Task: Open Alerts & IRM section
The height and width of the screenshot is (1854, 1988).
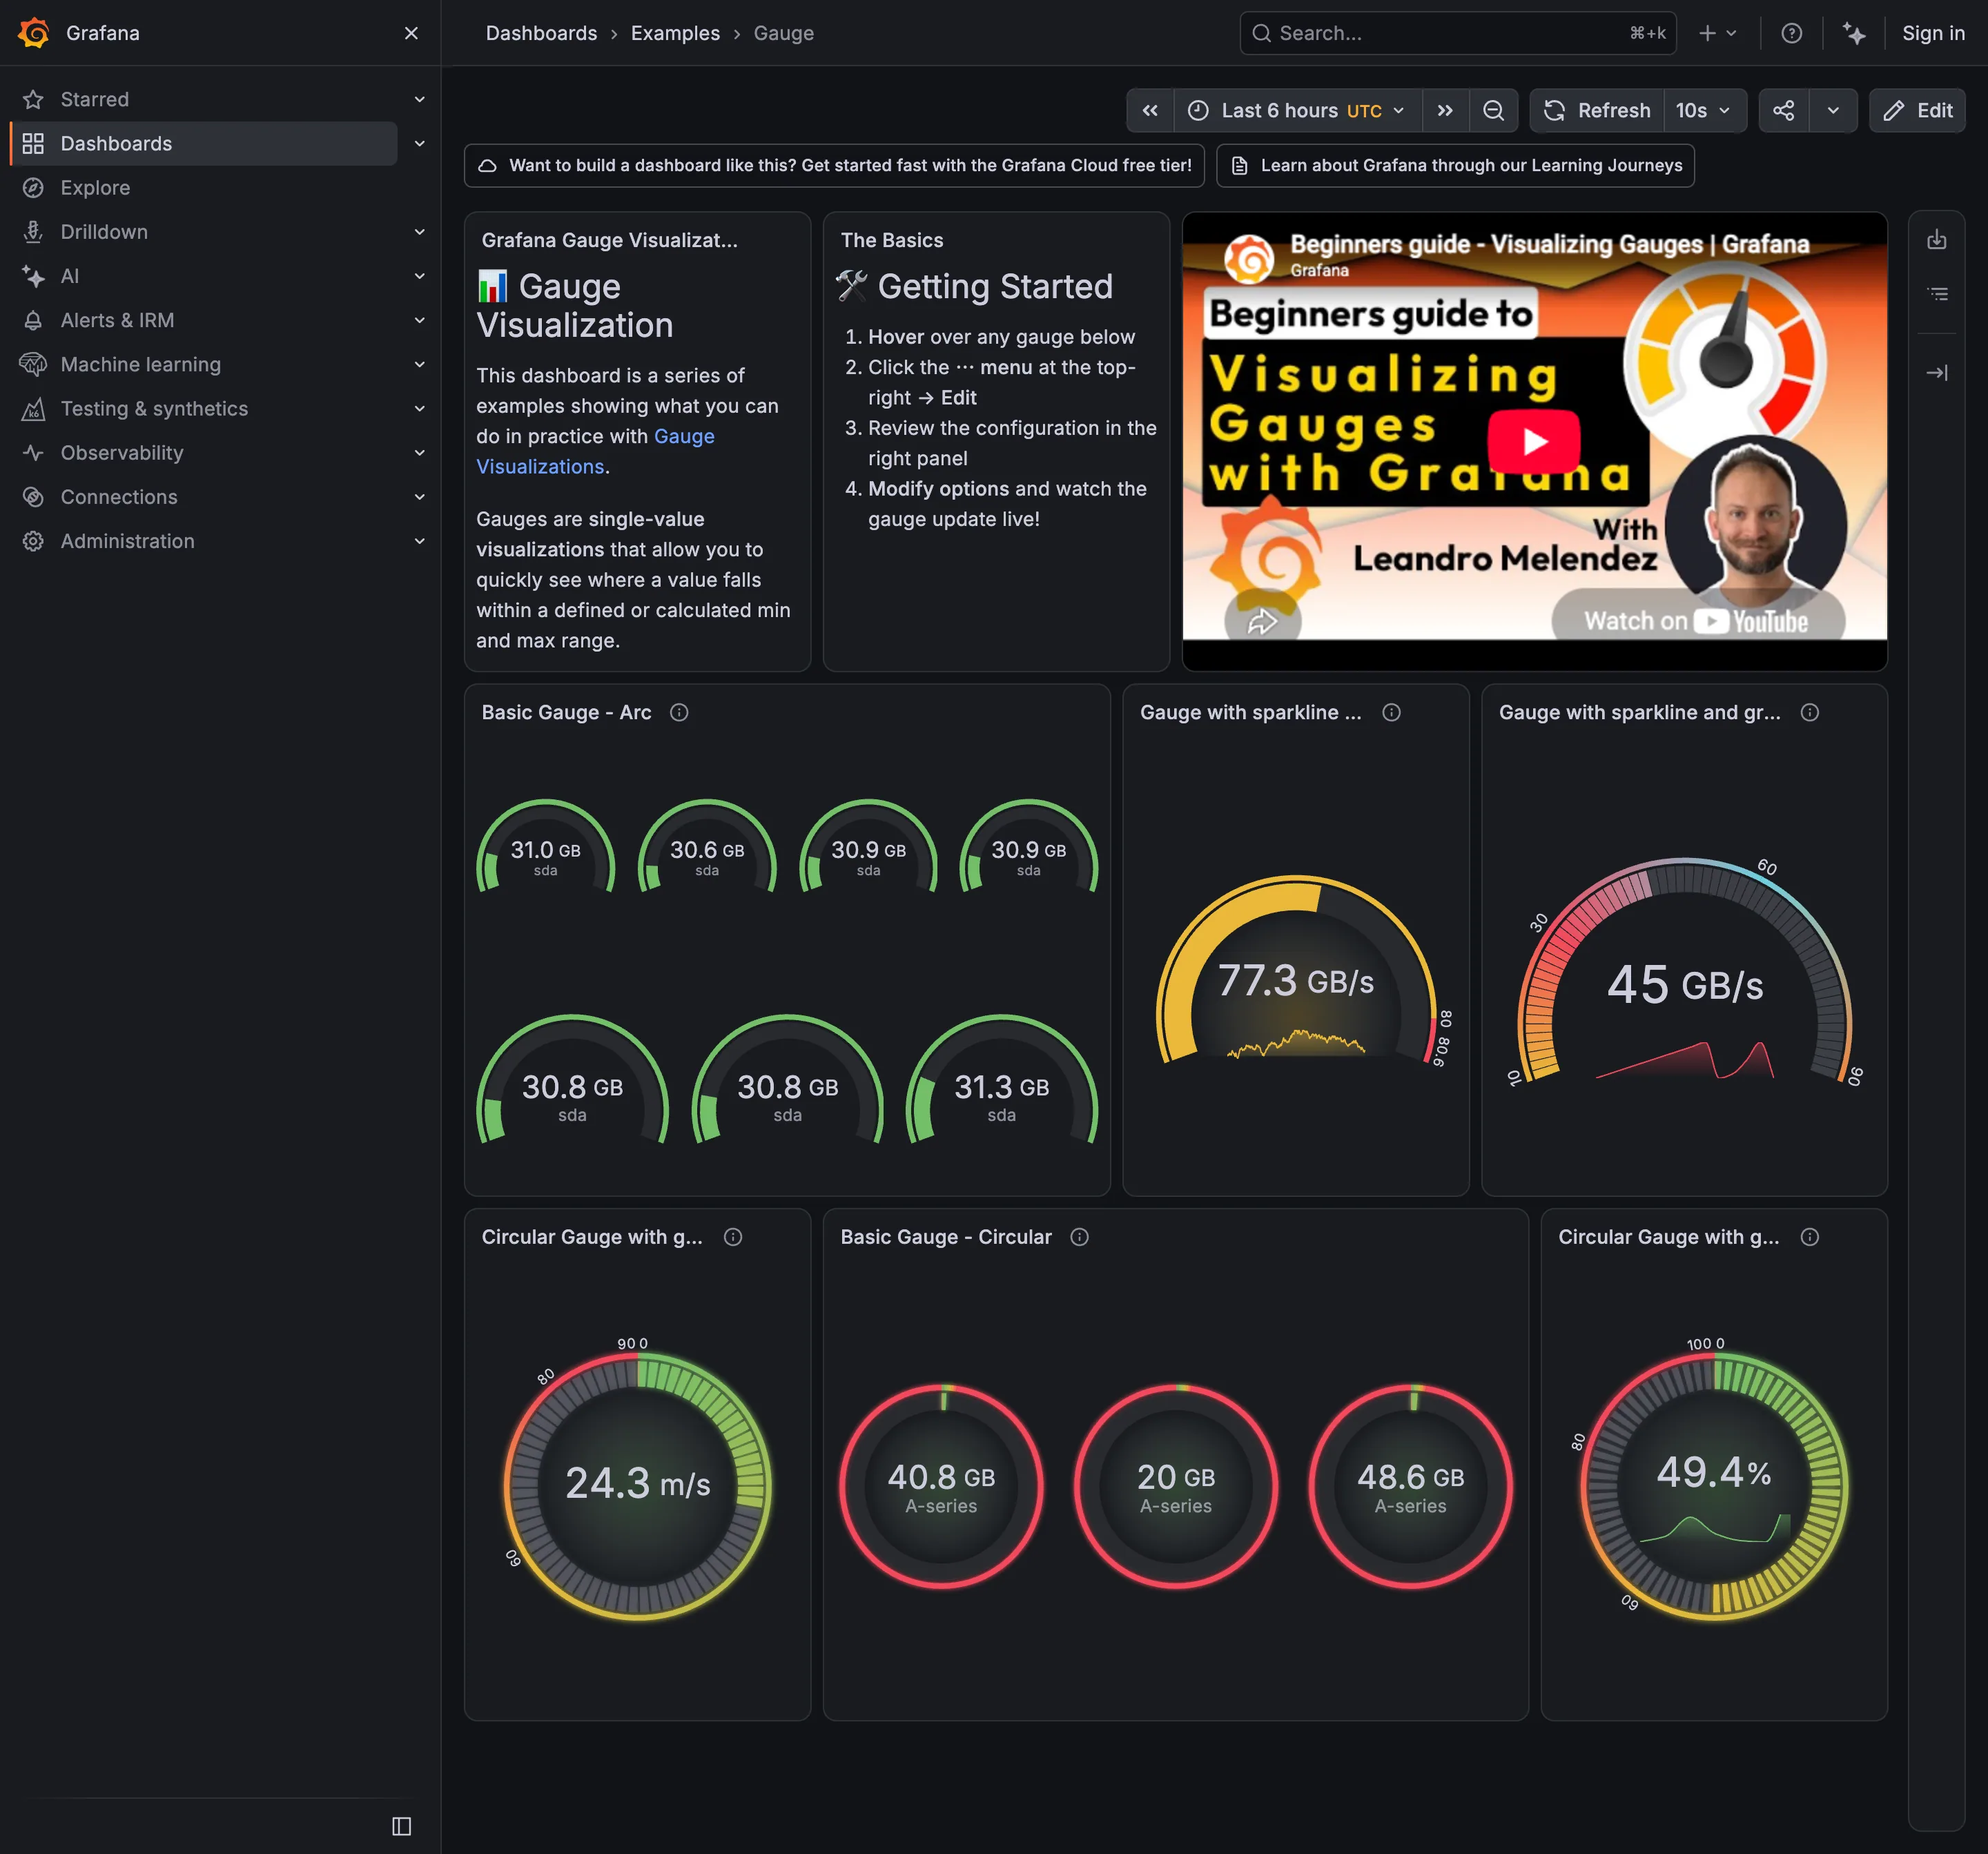Action: [117, 320]
